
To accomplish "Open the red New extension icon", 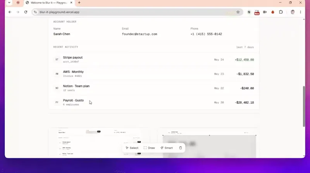I will (257, 12).
